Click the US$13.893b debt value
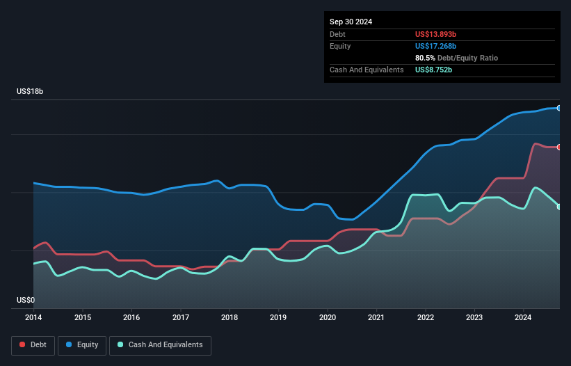 pyautogui.click(x=435, y=34)
